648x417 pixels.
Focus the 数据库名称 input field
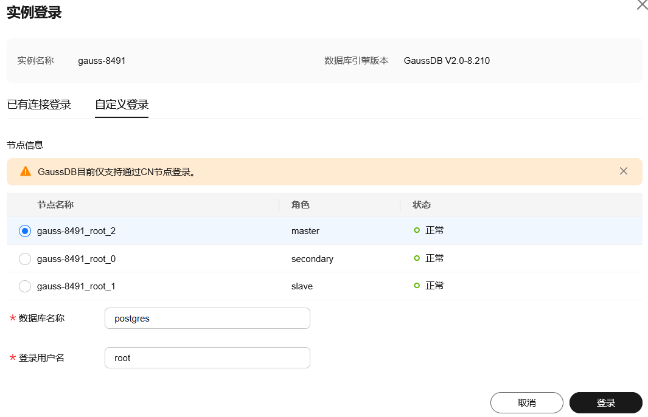click(x=207, y=319)
